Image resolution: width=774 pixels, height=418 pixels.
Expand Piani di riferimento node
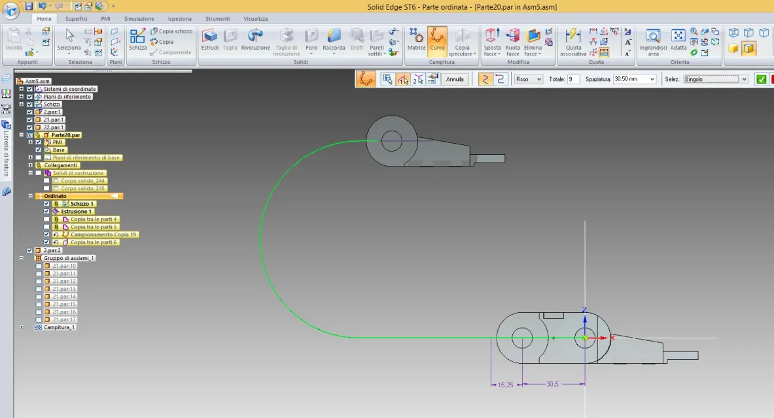21,97
